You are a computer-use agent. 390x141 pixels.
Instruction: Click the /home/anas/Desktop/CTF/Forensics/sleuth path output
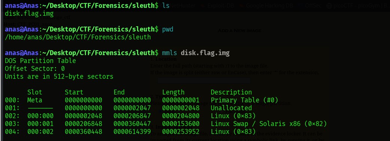tap(78, 37)
